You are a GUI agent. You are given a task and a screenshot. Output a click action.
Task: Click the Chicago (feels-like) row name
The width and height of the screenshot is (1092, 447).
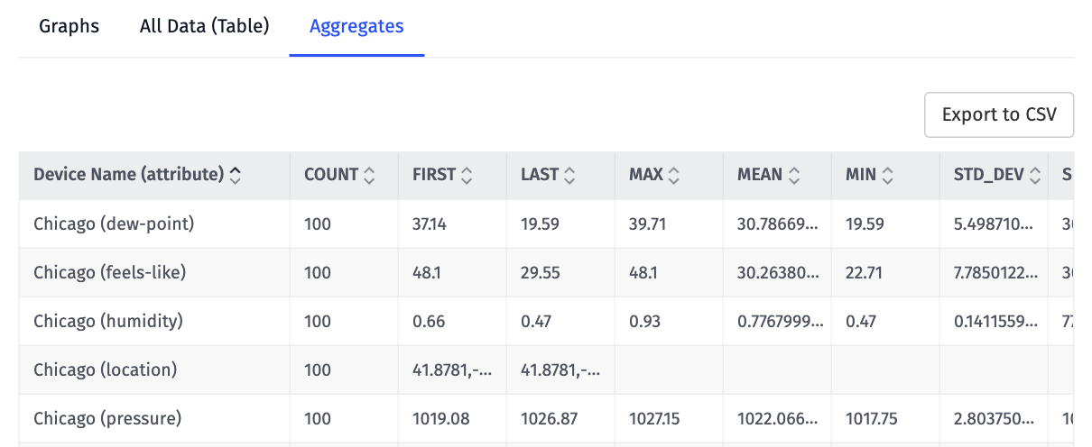(109, 272)
